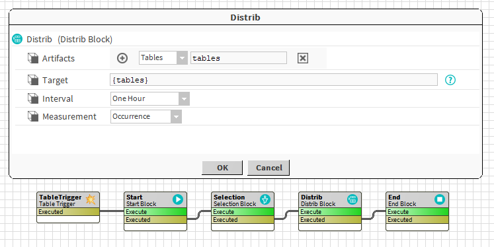Open the Measurement Occurrence dropdown
494x247 pixels.
[x=146, y=116]
